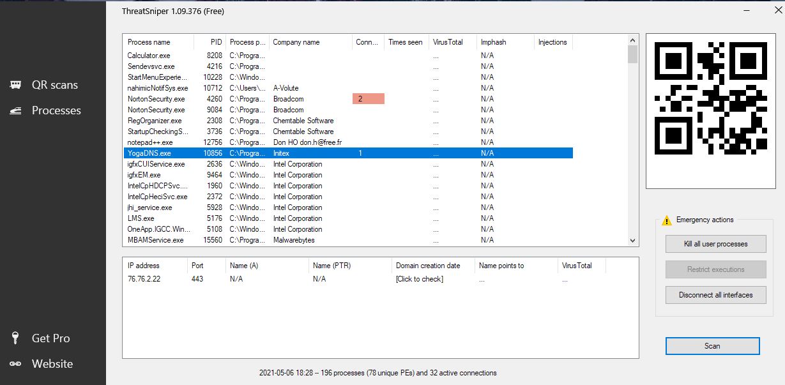The height and width of the screenshot is (385, 785).
Task: Select nahimicNotifSys.exe process
Action: (348, 88)
